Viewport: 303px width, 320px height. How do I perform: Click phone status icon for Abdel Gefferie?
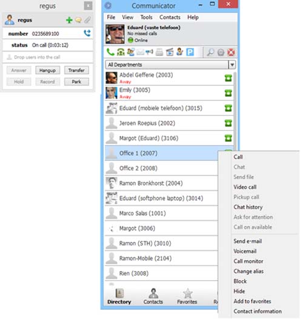(228, 78)
